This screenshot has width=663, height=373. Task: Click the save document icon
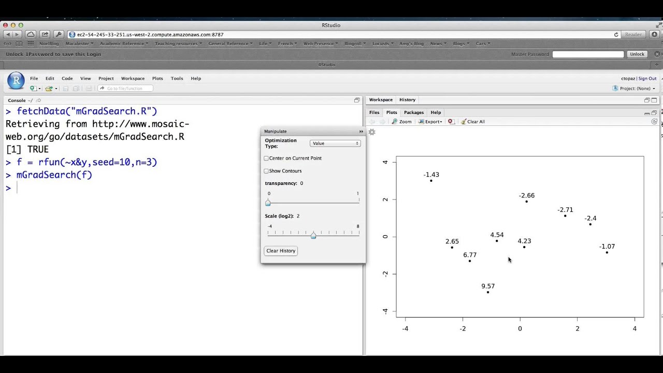(x=66, y=89)
